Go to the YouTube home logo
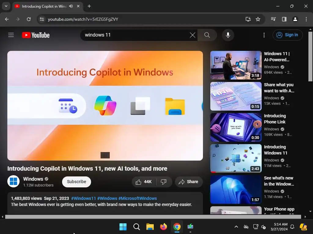Viewport: 313px width, 234px height. [36, 35]
